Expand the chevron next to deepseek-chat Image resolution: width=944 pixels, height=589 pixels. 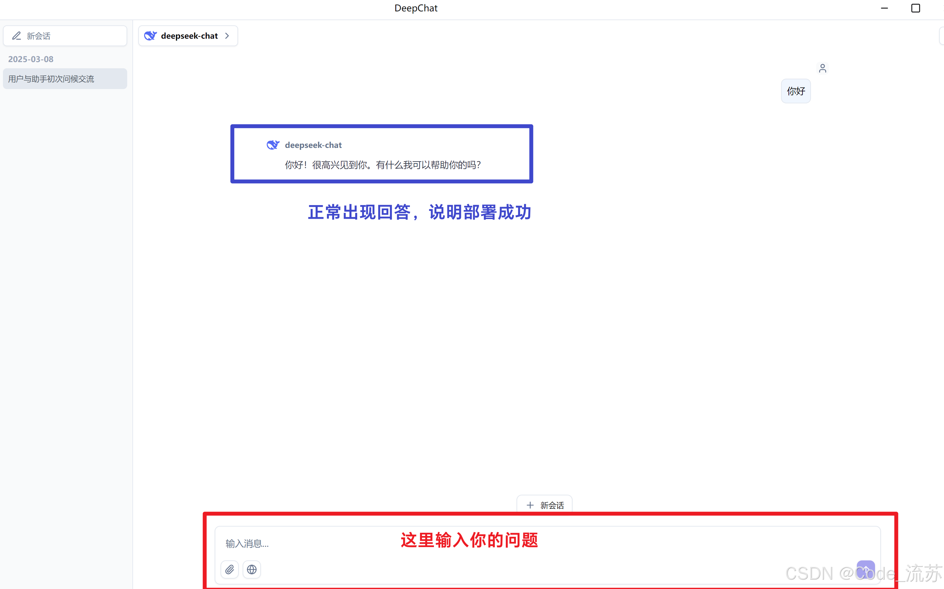coord(227,36)
